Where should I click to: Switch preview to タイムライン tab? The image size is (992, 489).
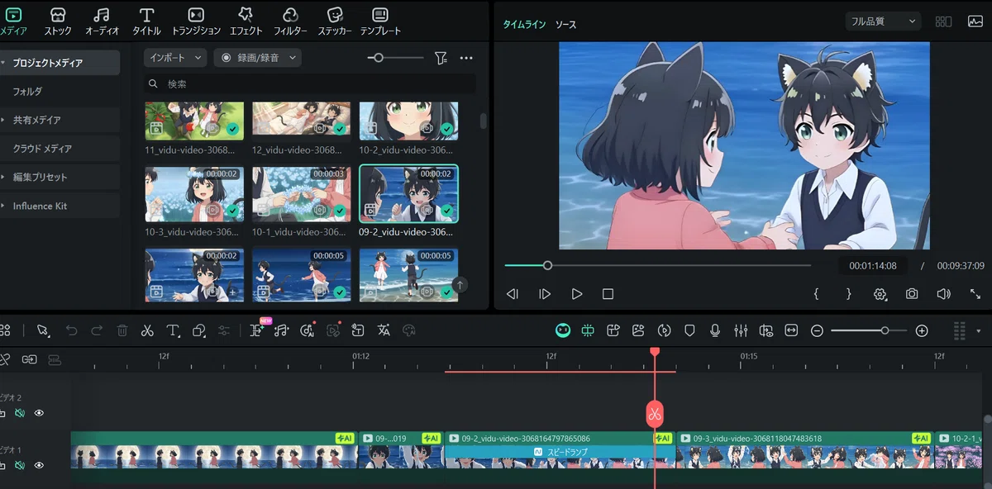tap(525, 25)
